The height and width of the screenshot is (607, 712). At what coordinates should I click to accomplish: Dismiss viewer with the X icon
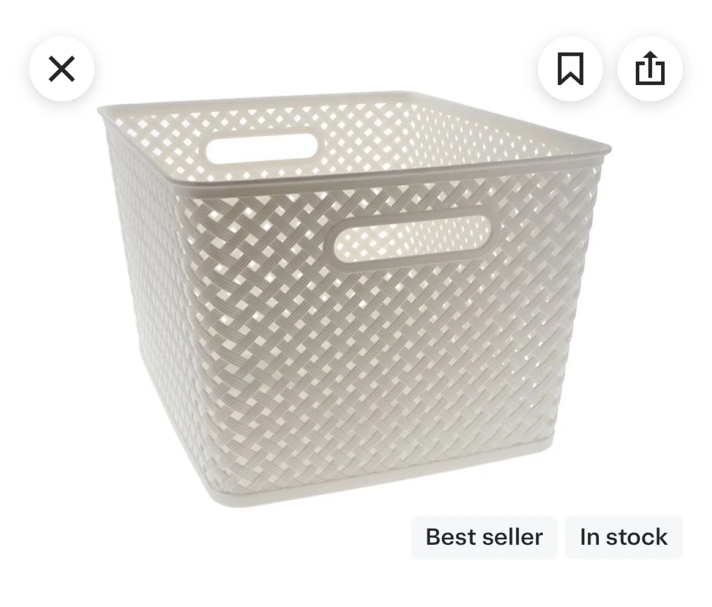pos(62,69)
